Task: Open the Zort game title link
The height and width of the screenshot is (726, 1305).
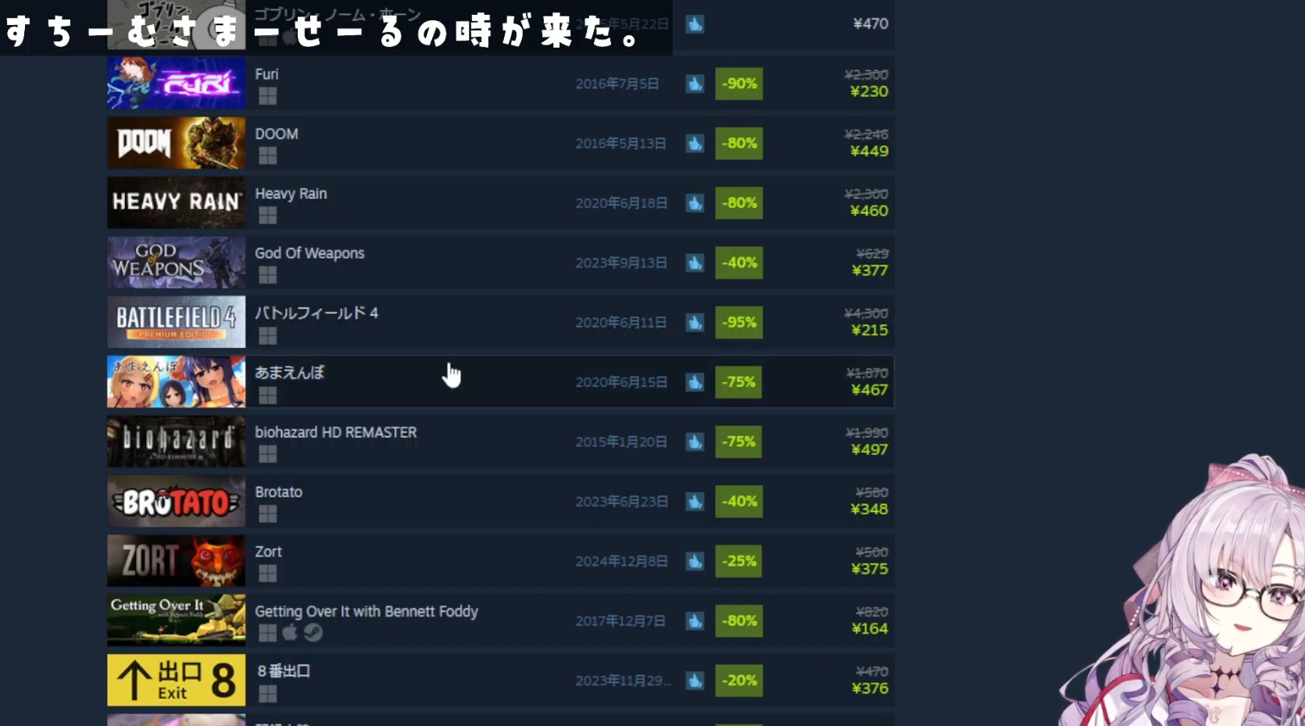Action: (x=268, y=551)
